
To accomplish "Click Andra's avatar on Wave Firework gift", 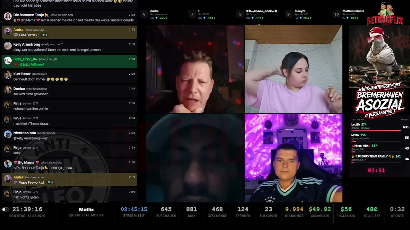I will [8, 179].
